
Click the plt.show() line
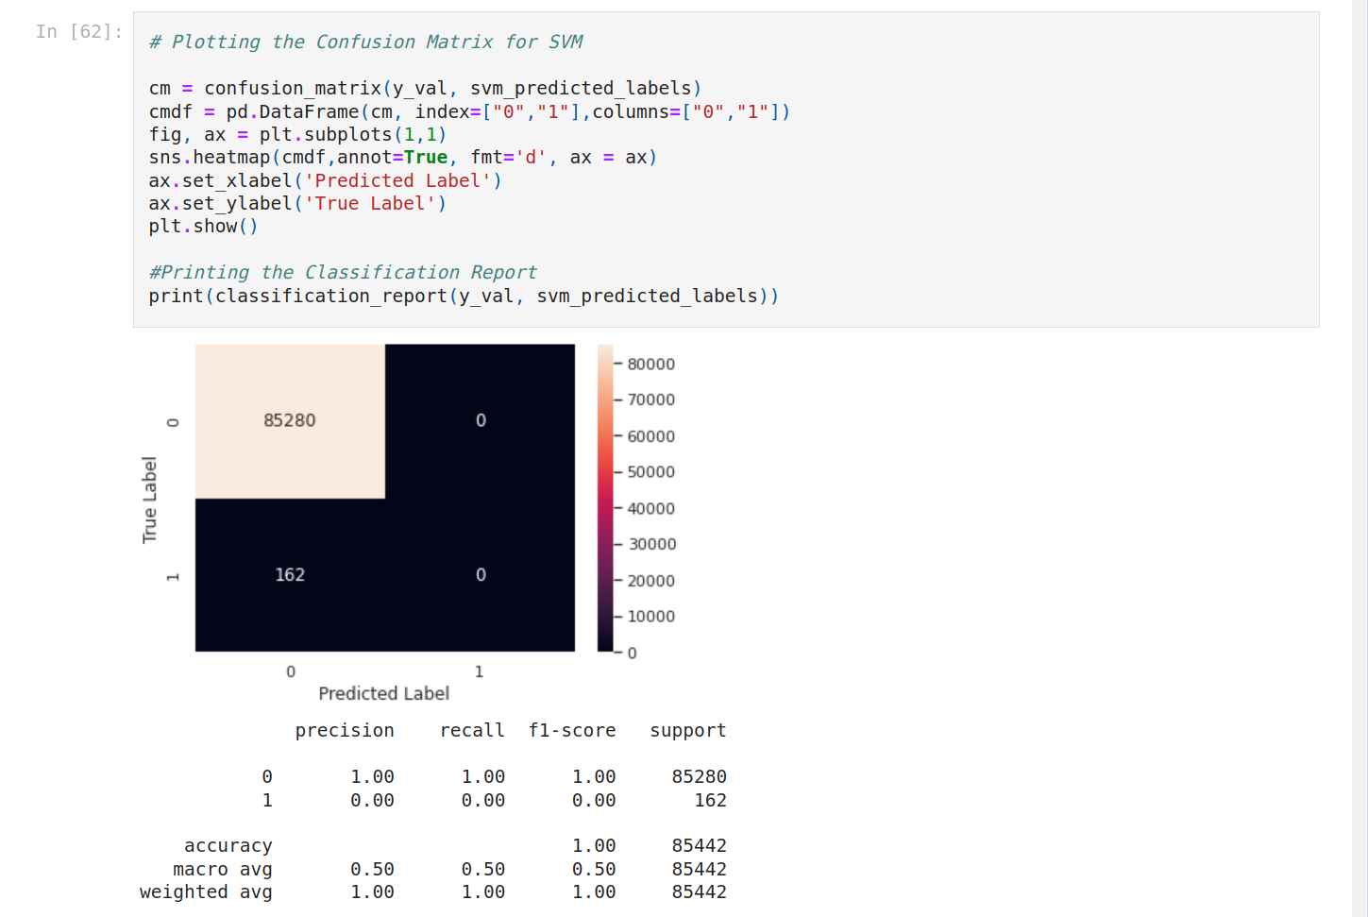(x=203, y=226)
